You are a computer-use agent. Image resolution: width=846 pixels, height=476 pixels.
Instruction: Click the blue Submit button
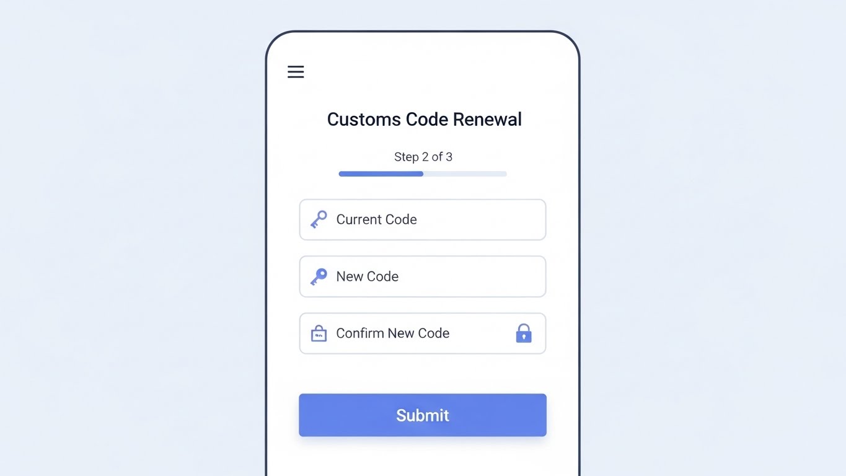click(423, 415)
